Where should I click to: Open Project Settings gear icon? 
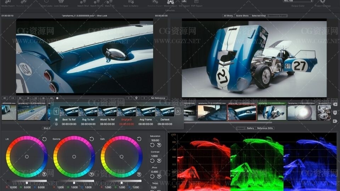coord(322,2)
